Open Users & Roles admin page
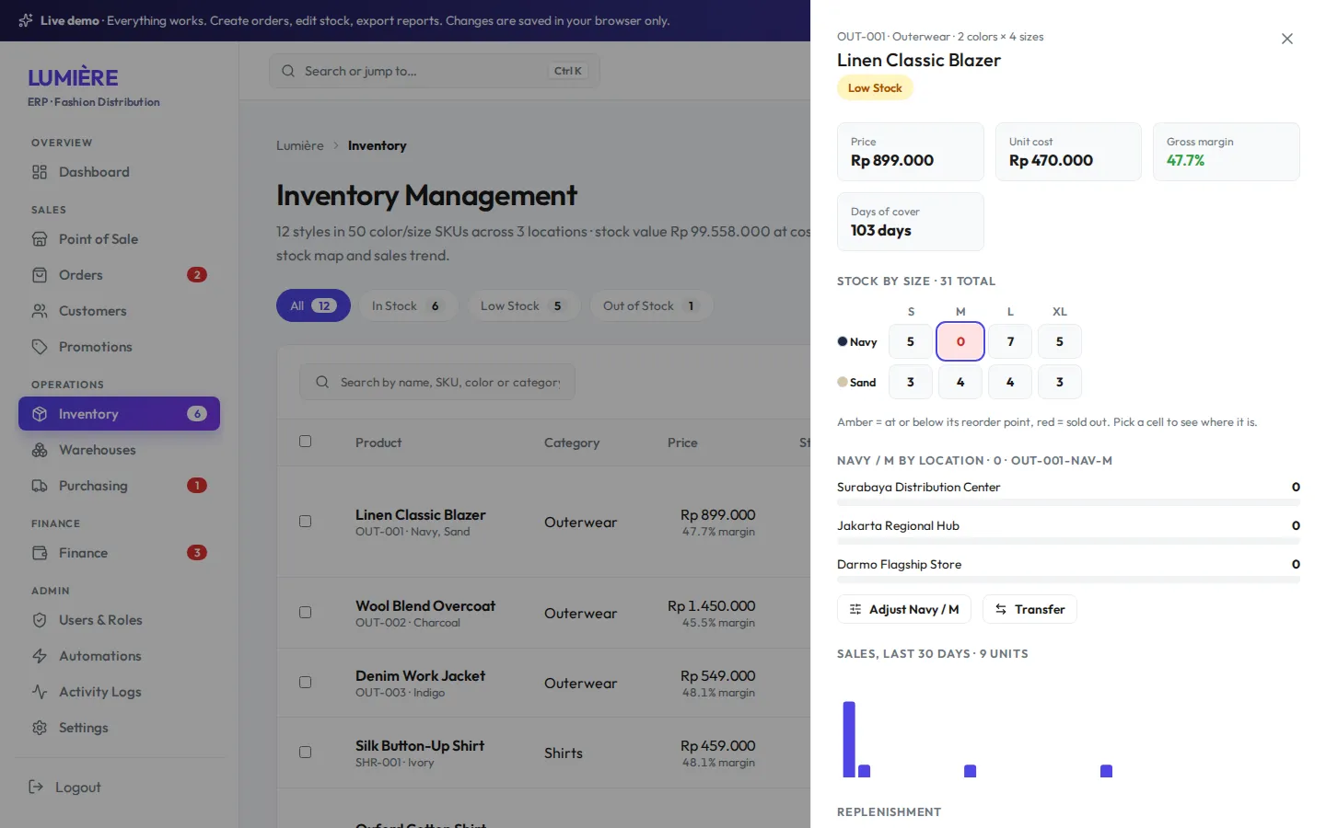Image resolution: width=1326 pixels, height=828 pixels. coord(119,620)
